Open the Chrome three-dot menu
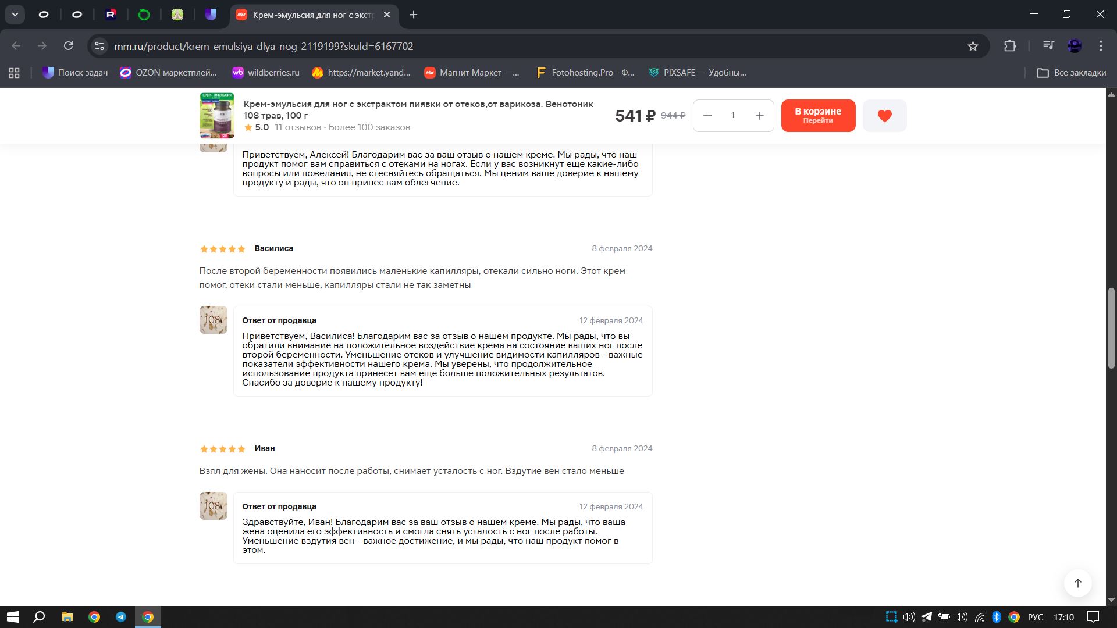Viewport: 1117px width, 628px height. (1101, 46)
